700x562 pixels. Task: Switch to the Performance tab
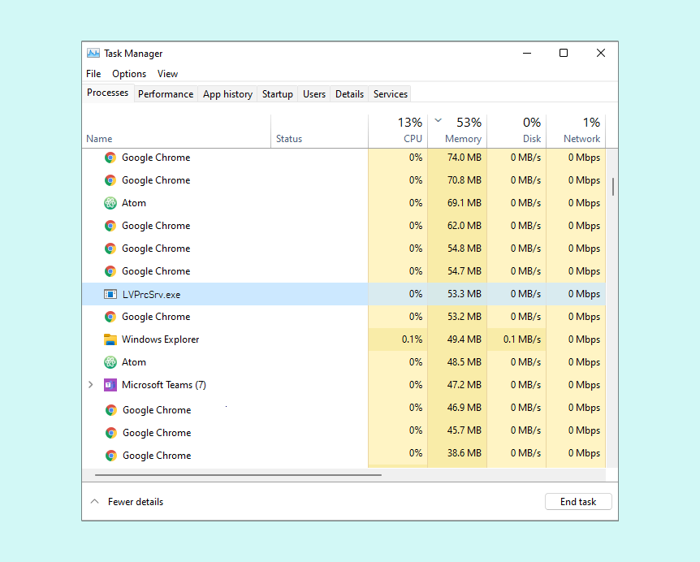(x=166, y=94)
